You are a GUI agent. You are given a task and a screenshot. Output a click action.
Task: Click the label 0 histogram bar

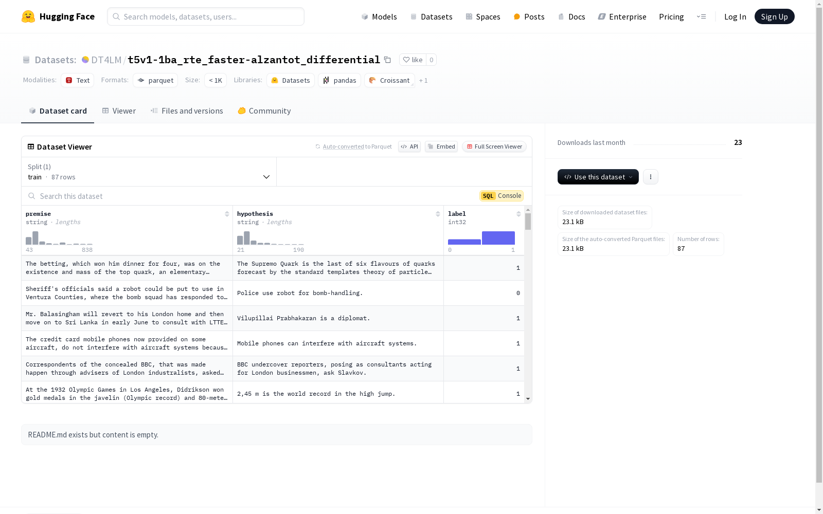(464, 242)
